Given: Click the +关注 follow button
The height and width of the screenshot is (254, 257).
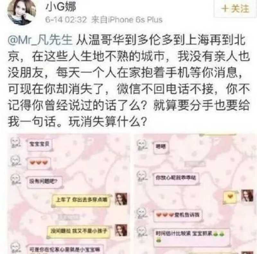Looking at the screenshot, I should (235, 9).
